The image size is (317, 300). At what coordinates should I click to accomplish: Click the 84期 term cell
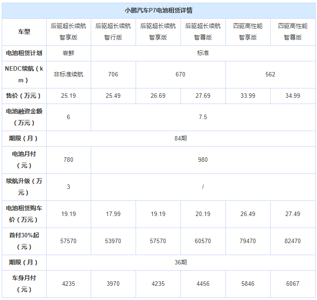[181, 138]
